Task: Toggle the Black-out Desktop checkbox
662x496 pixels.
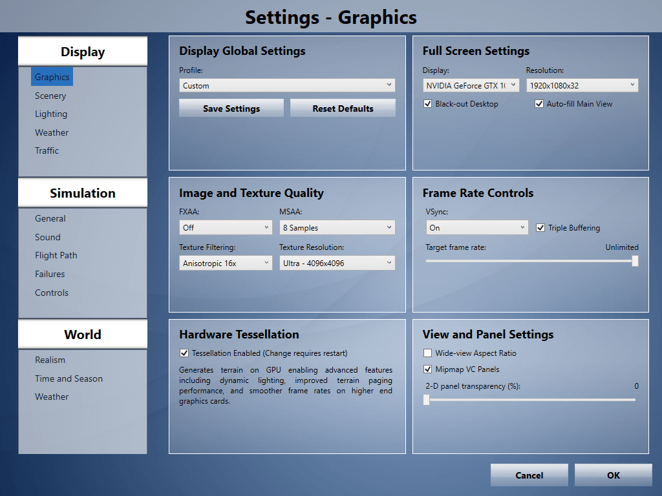Action: point(427,104)
